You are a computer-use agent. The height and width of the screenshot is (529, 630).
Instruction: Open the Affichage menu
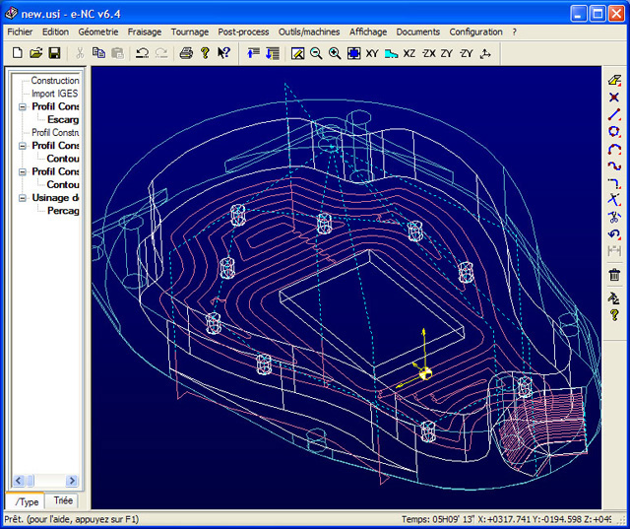click(x=368, y=33)
